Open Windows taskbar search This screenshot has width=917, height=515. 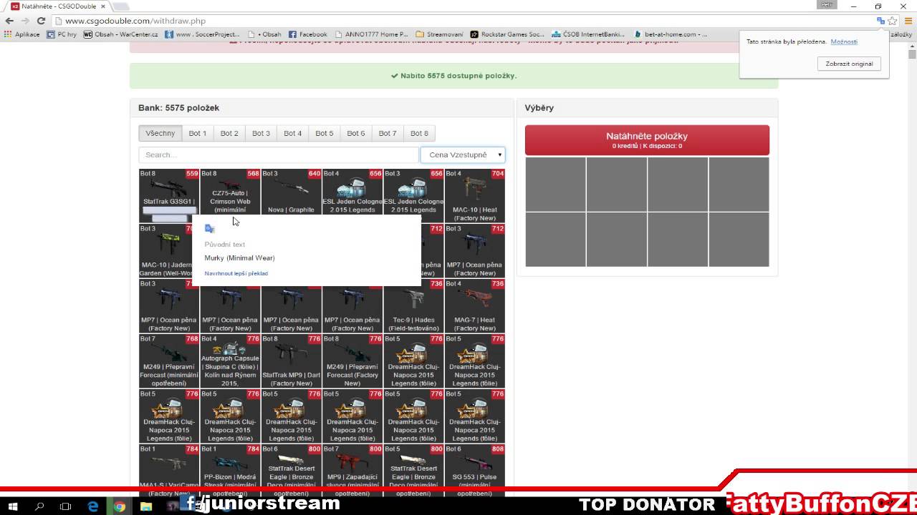click(x=40, y=506)
